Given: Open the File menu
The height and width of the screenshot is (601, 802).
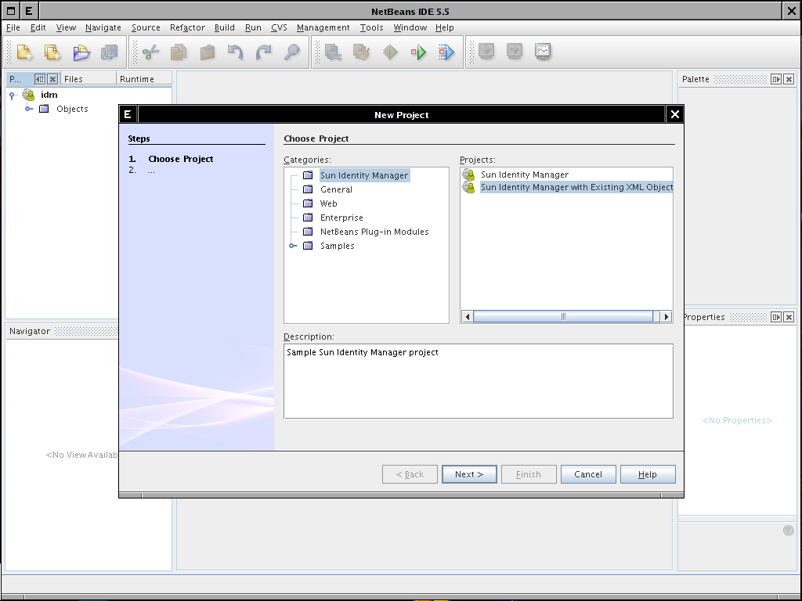Looking at the screenshot, I should [13, 27].
